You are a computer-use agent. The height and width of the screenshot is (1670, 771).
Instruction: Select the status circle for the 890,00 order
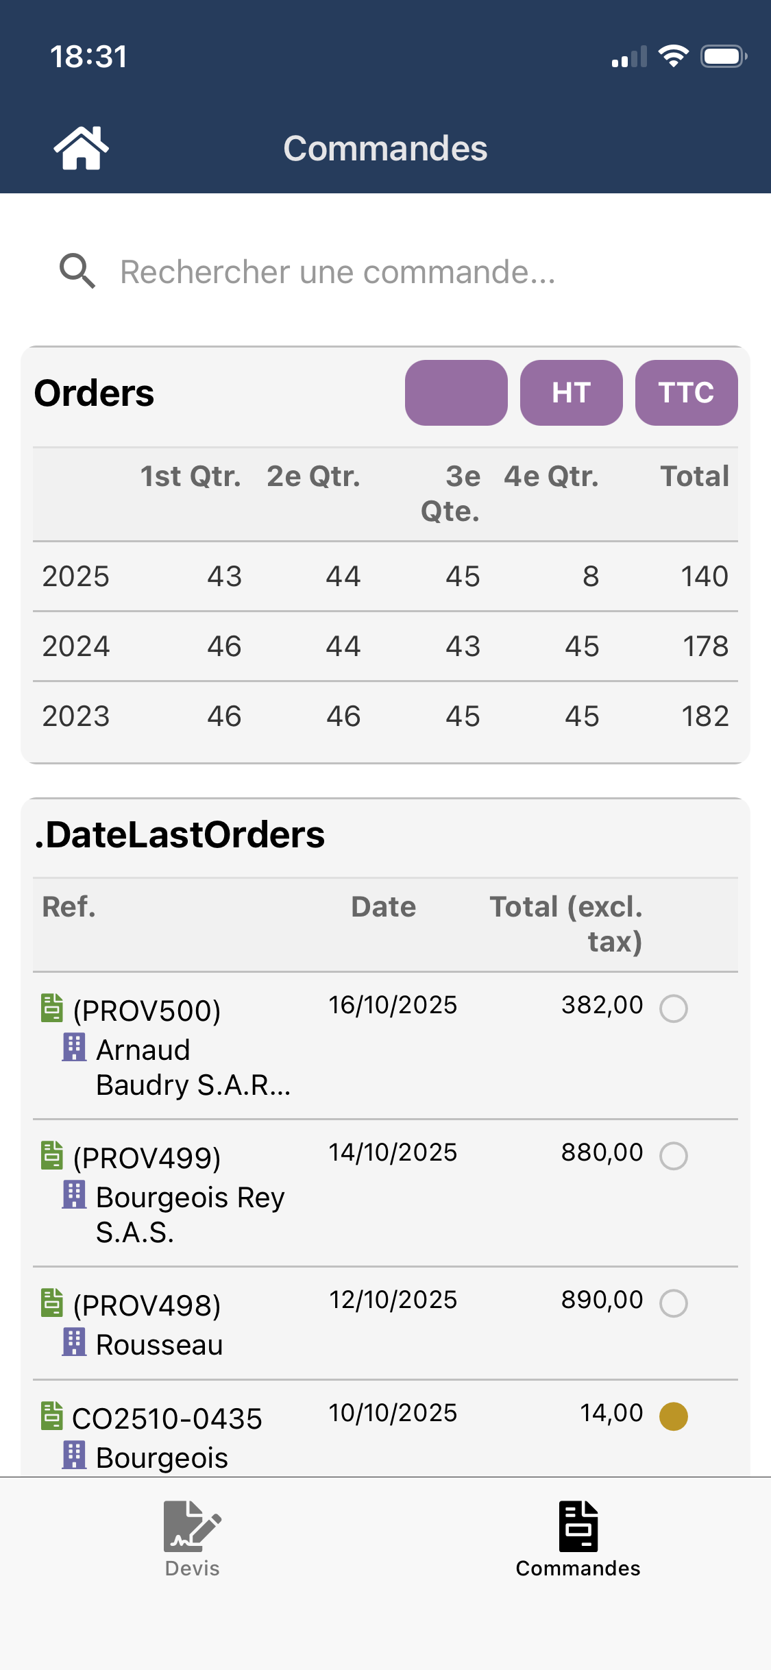pos(673,1303)
